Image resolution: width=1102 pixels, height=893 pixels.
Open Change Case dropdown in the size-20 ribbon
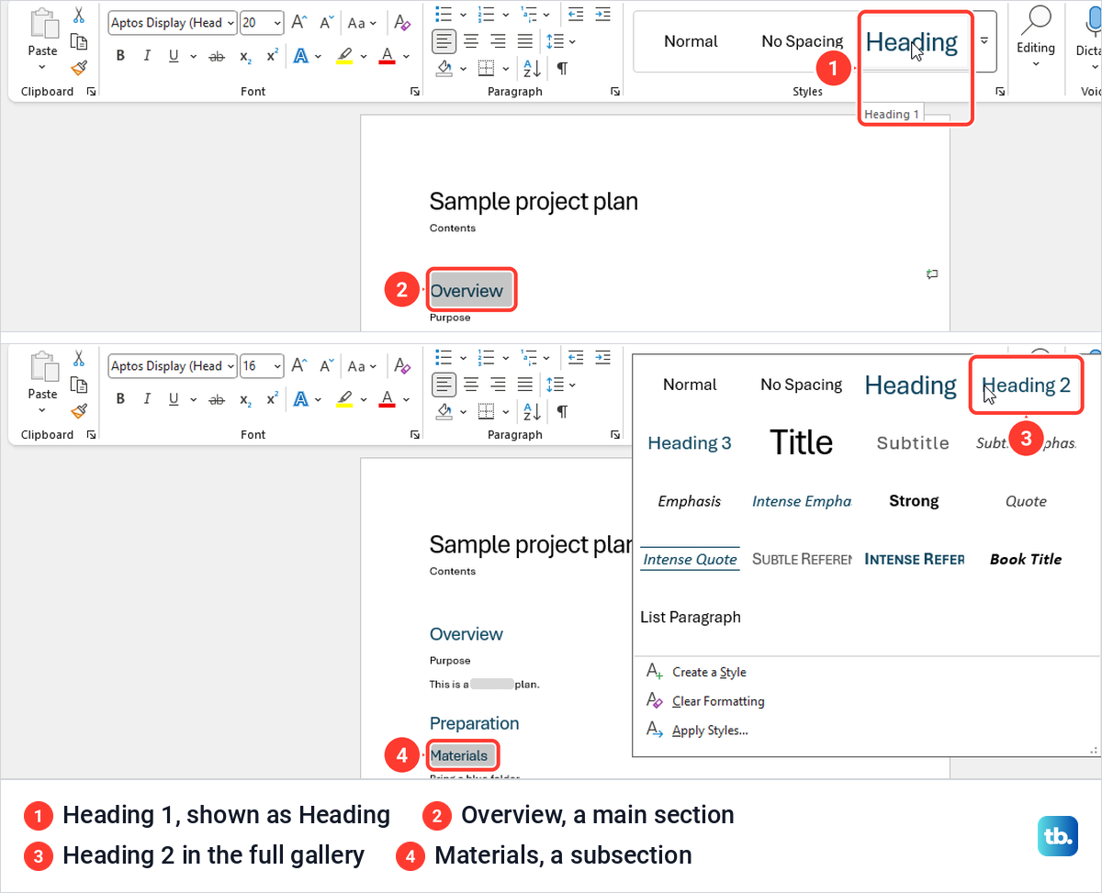click(363, 23)
